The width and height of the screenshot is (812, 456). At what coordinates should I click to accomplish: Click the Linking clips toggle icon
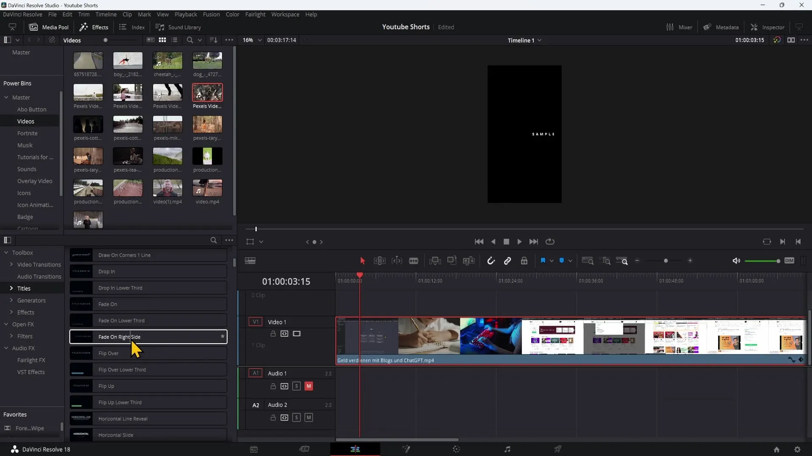[508, 261]
